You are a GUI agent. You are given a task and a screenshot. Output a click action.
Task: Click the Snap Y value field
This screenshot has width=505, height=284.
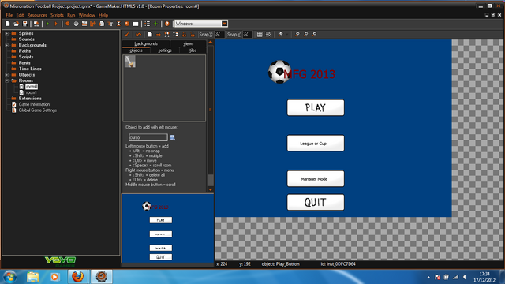247,34
